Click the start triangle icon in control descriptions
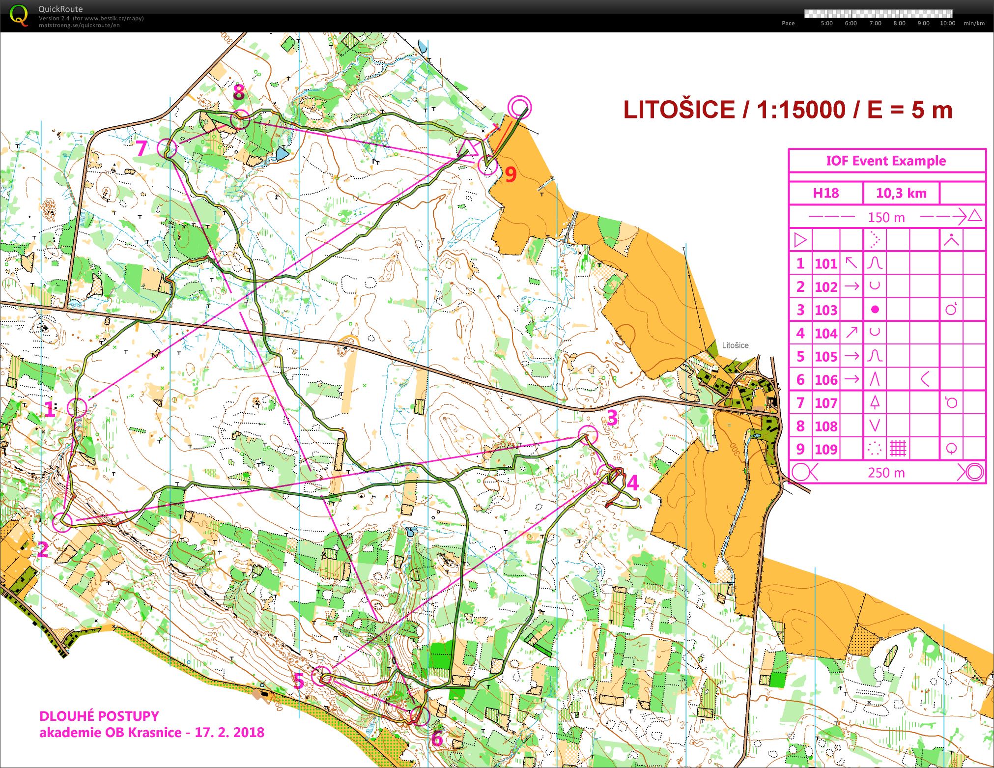 (x=800, y=240)
